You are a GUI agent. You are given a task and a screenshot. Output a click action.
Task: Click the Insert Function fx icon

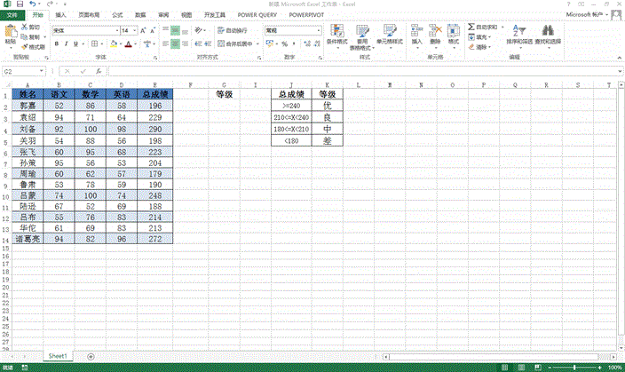[x=99, y=71]
